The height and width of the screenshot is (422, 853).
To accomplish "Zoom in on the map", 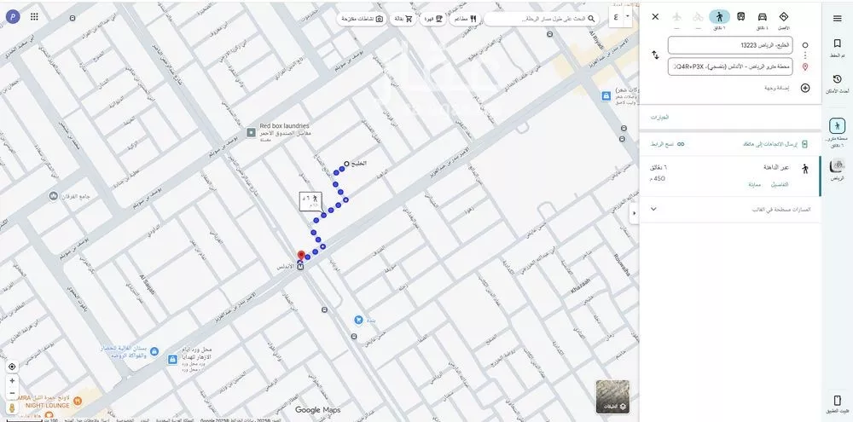I will coord(12,381).
